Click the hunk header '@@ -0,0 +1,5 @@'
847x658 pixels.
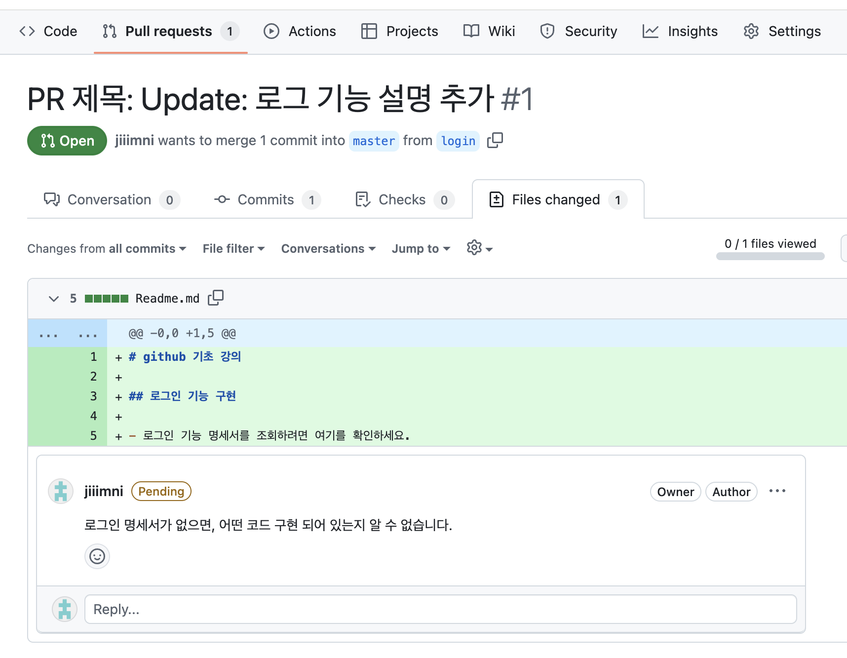tap(182, 334)
